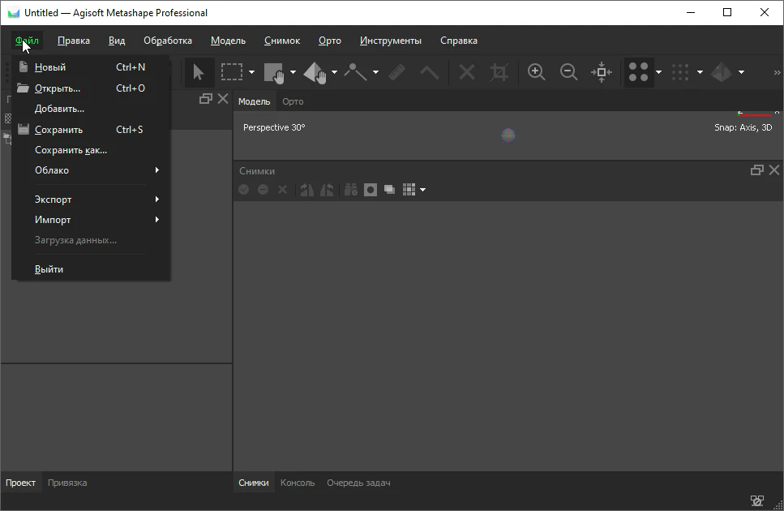The width and height of the screenshot is (784, 511).
Task: Open Move Object tool dropdown arrow
Action: (x=335, y=72)
